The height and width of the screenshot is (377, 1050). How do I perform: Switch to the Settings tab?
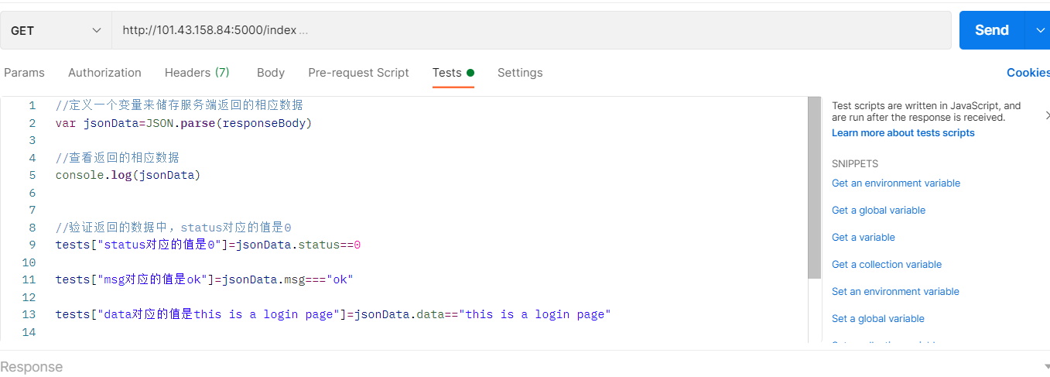point(520,73)
